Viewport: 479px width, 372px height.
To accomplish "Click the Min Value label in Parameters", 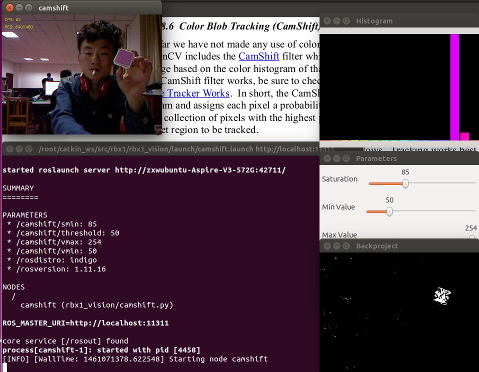I will tap(338, 207).
